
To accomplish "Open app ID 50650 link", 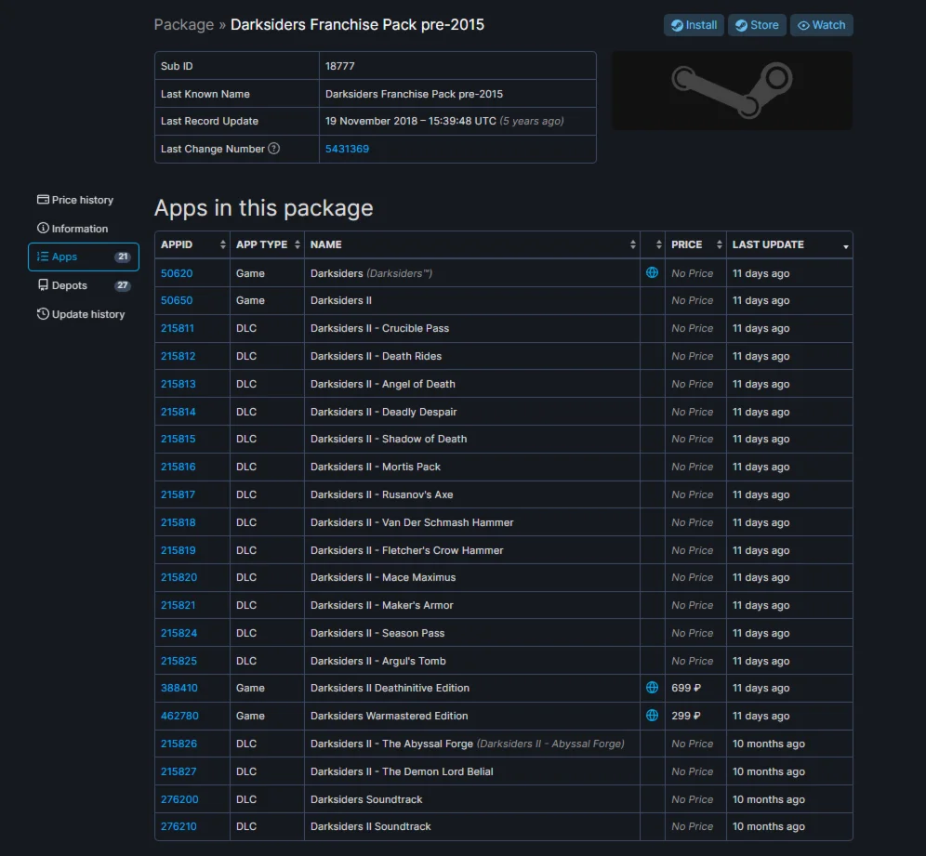I will pyautogui.click(x=177, y=300).
